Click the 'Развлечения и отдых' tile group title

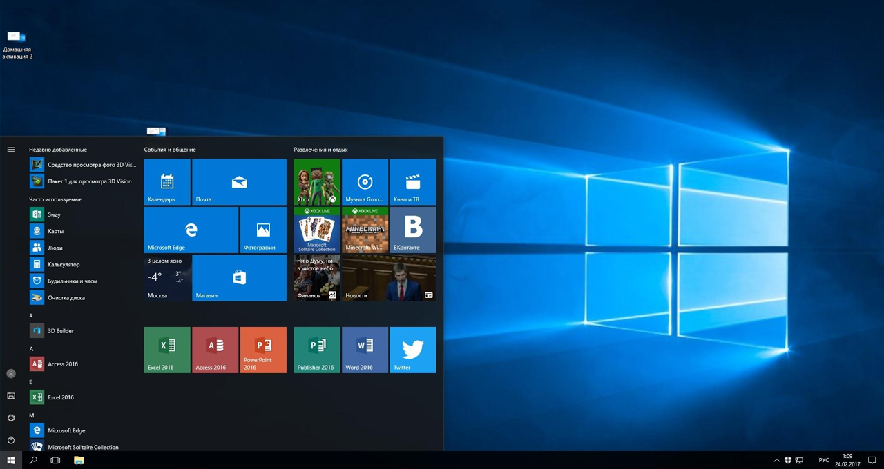point(320,150)
